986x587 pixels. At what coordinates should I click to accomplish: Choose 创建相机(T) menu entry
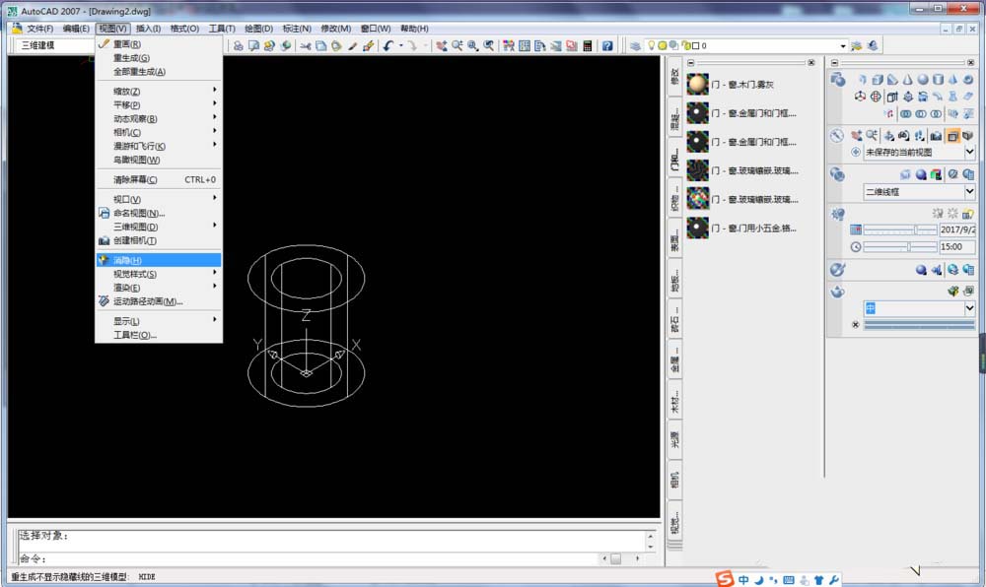tap(159, 240)
